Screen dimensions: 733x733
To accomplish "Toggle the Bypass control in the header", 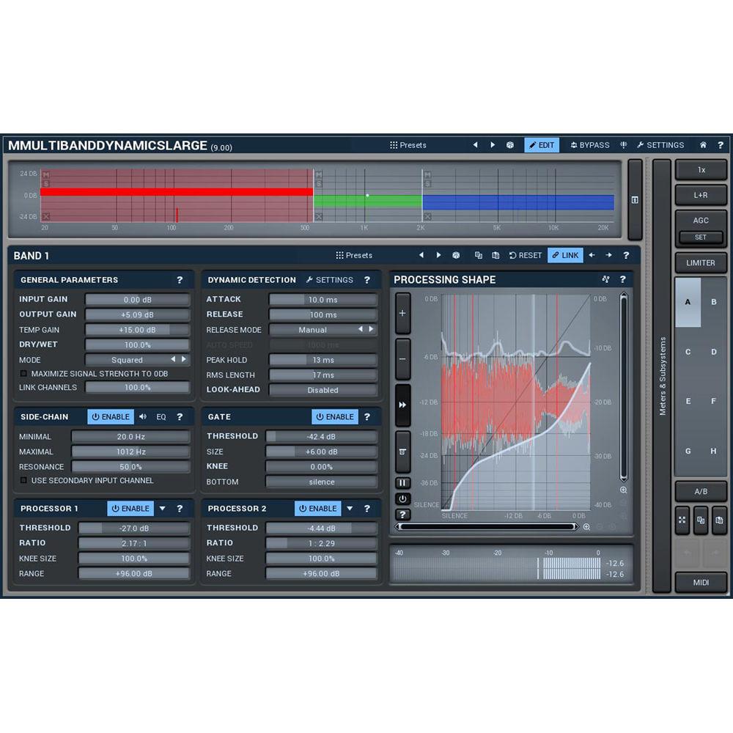I will [x=589, y=145].
